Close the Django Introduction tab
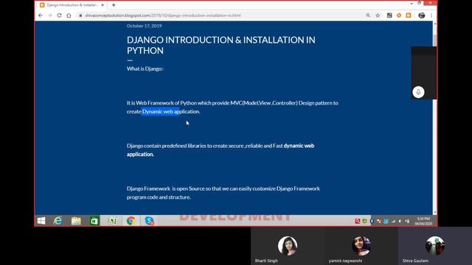Viewport: 472px width, 265px height. (103, 5)
